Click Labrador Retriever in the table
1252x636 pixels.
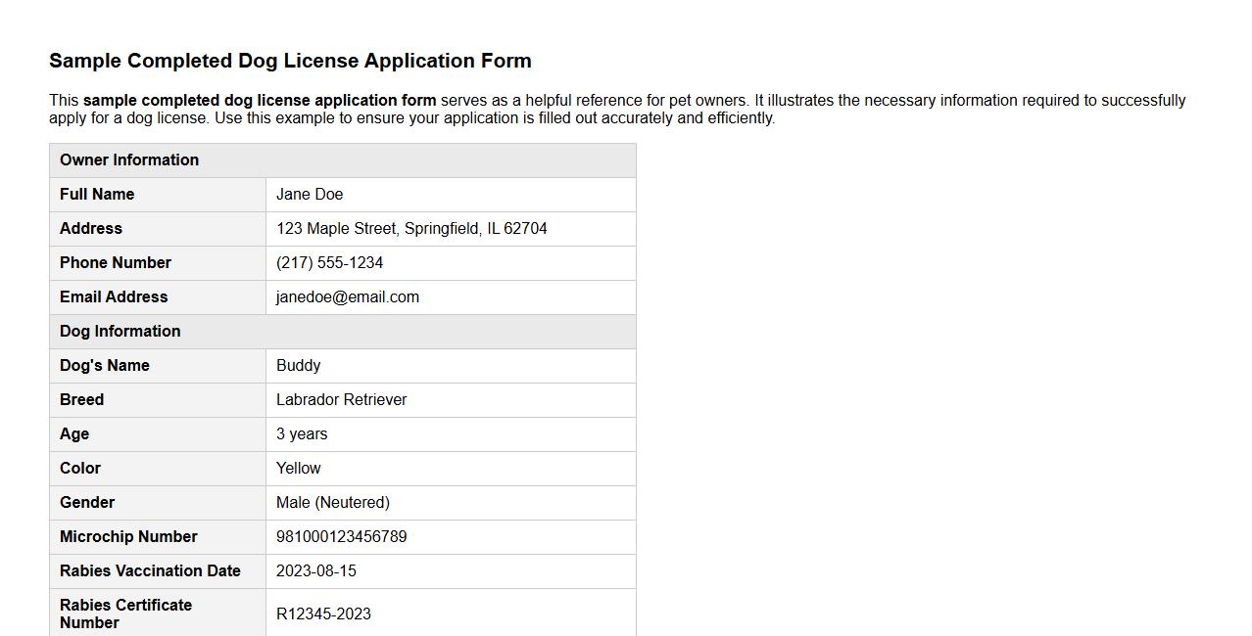[341, 399]
